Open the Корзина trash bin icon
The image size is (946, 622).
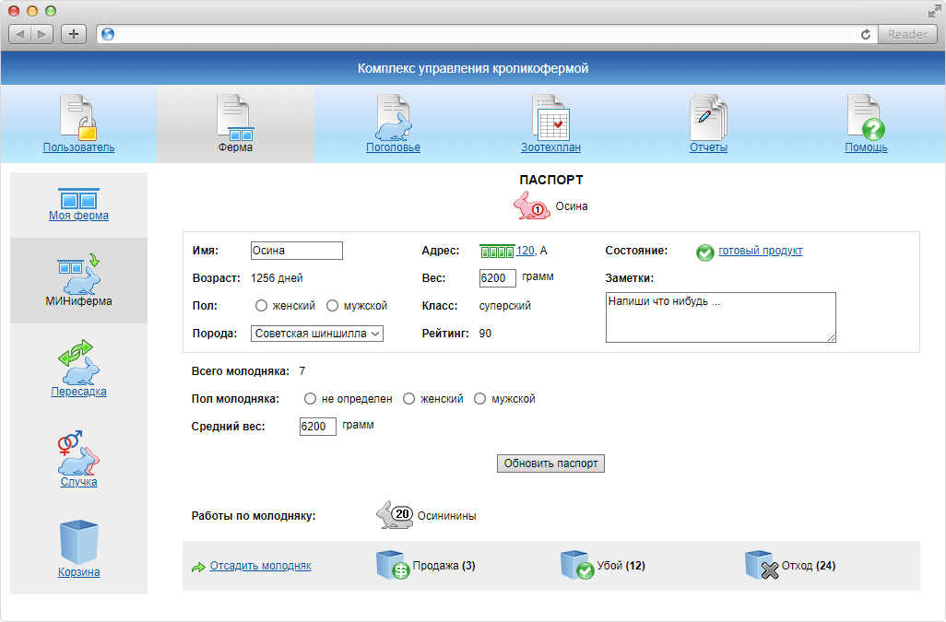pyautogui.click(x=78, y=542)
